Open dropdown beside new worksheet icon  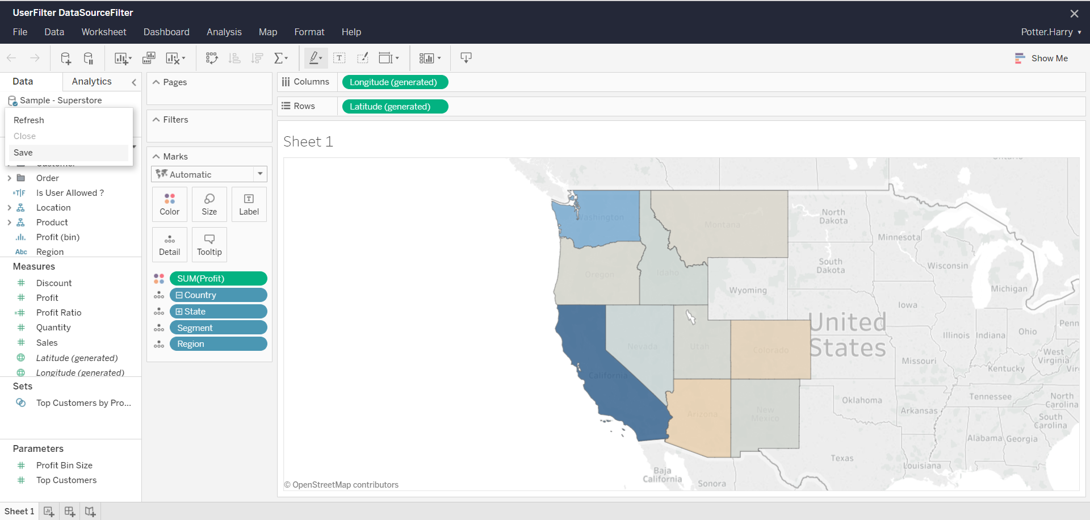(x=130, y=58)
